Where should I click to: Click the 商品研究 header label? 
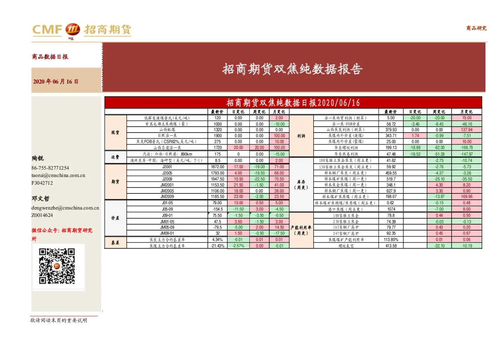pyautogui.click(x=476, y=28)
